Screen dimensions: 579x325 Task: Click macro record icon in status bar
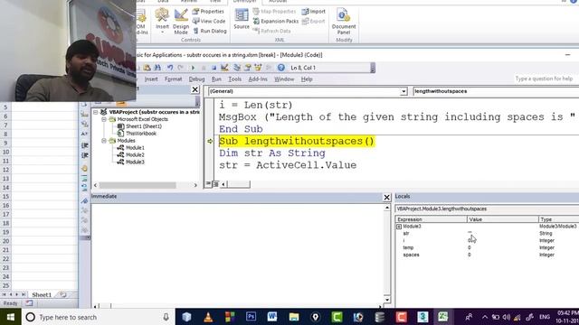tap(29, 303)
